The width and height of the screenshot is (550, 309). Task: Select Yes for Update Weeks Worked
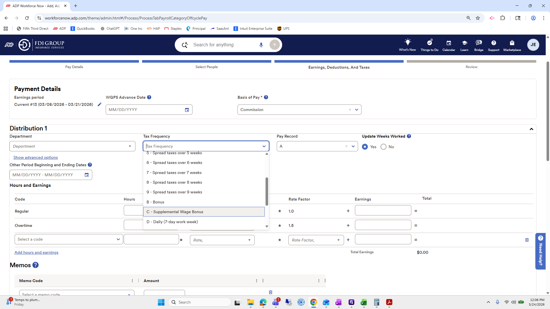coord(365,147)
